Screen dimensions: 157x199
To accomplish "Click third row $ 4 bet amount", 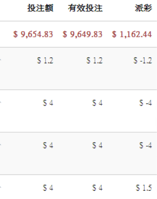I will coord(48,145).
